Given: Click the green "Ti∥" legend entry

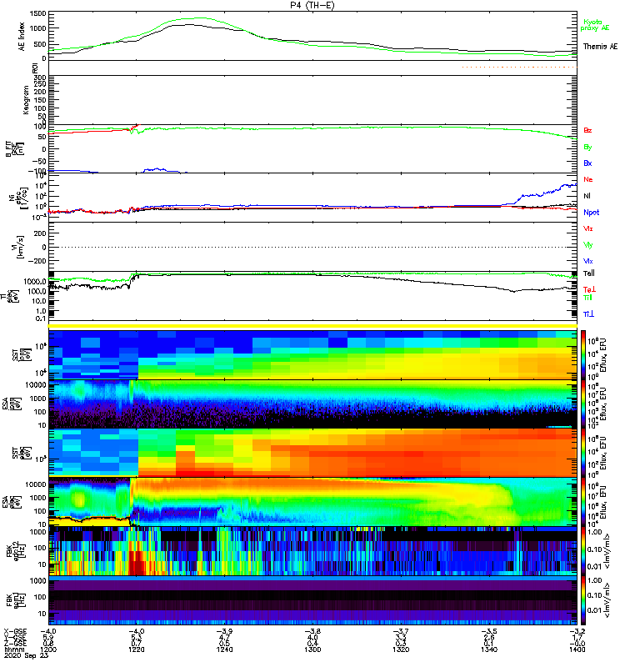Looking at the screenshot, I should 587,298.
